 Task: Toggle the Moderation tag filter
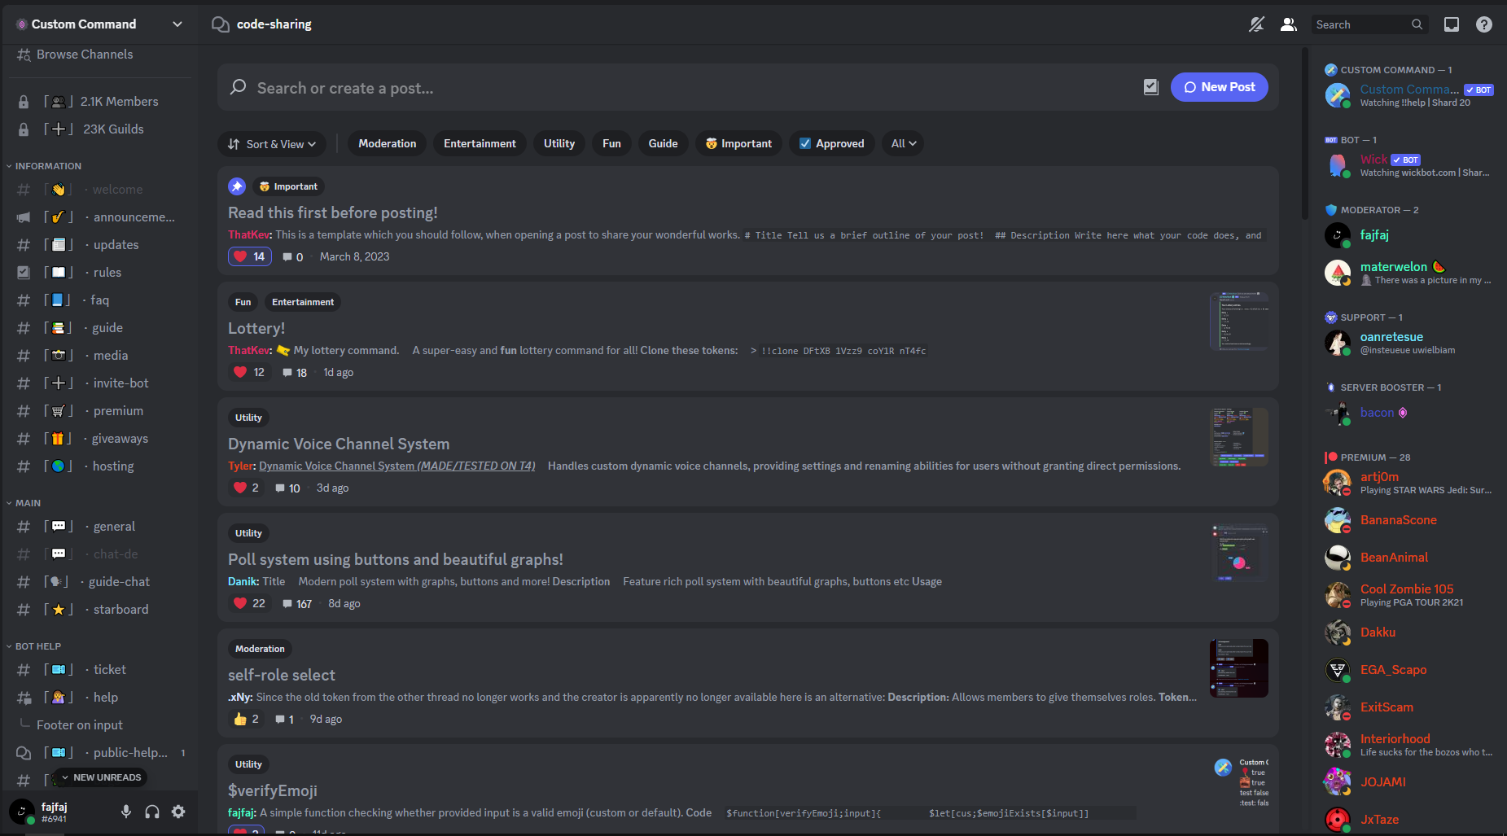(388, 143)
